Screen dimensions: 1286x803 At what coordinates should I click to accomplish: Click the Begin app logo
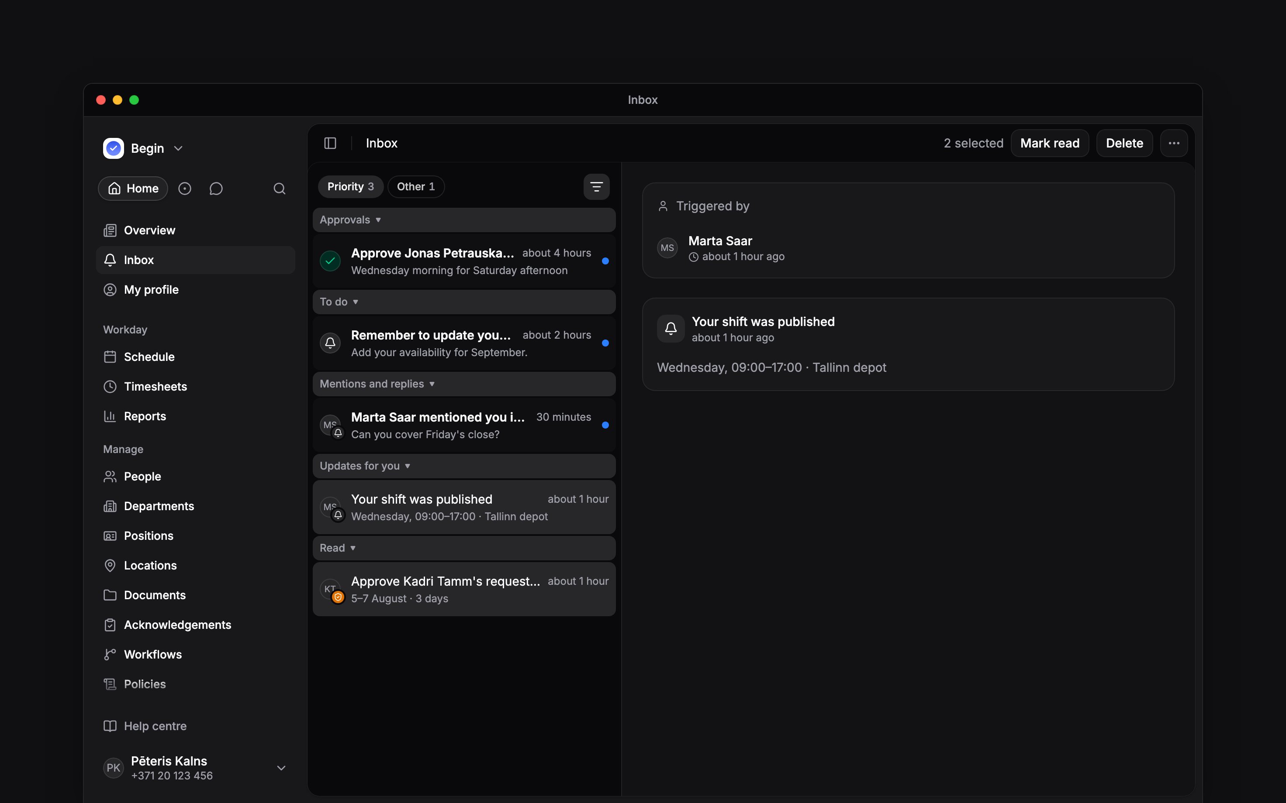pos(113,148)
